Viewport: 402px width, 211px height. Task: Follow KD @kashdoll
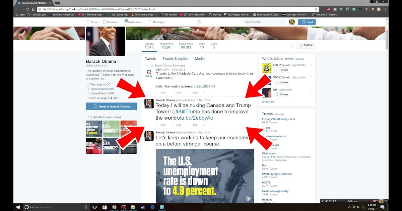pos(282,94)
